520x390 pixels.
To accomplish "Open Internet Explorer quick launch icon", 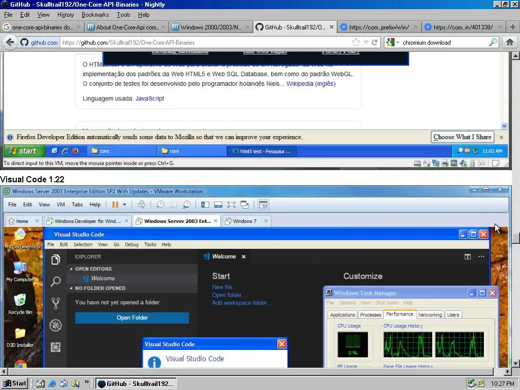I will click(x=52, y=384).
